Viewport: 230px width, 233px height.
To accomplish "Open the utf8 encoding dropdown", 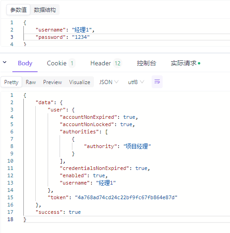I will [136, 82].
